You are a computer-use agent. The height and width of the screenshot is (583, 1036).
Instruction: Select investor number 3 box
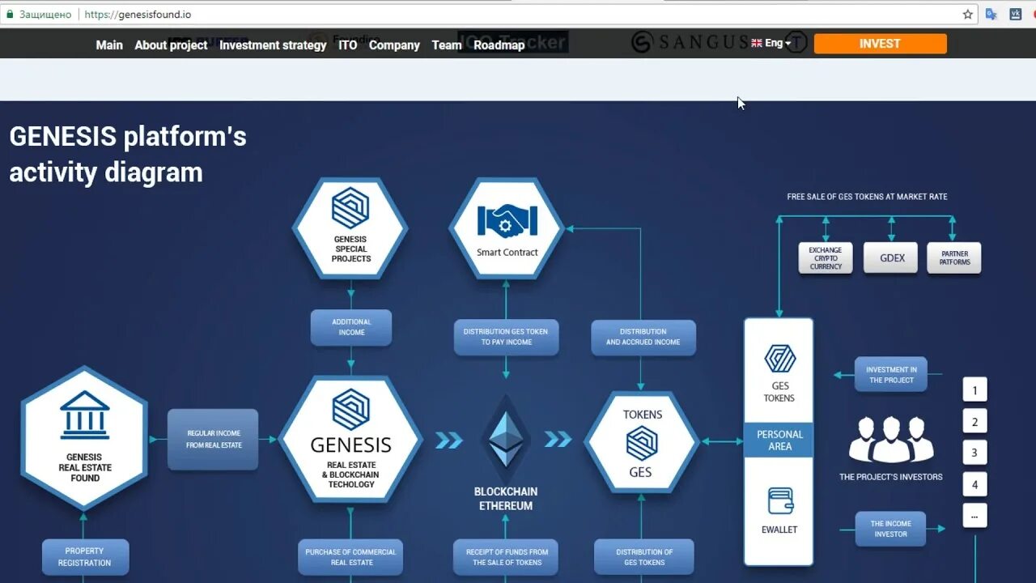pos(974,453)
